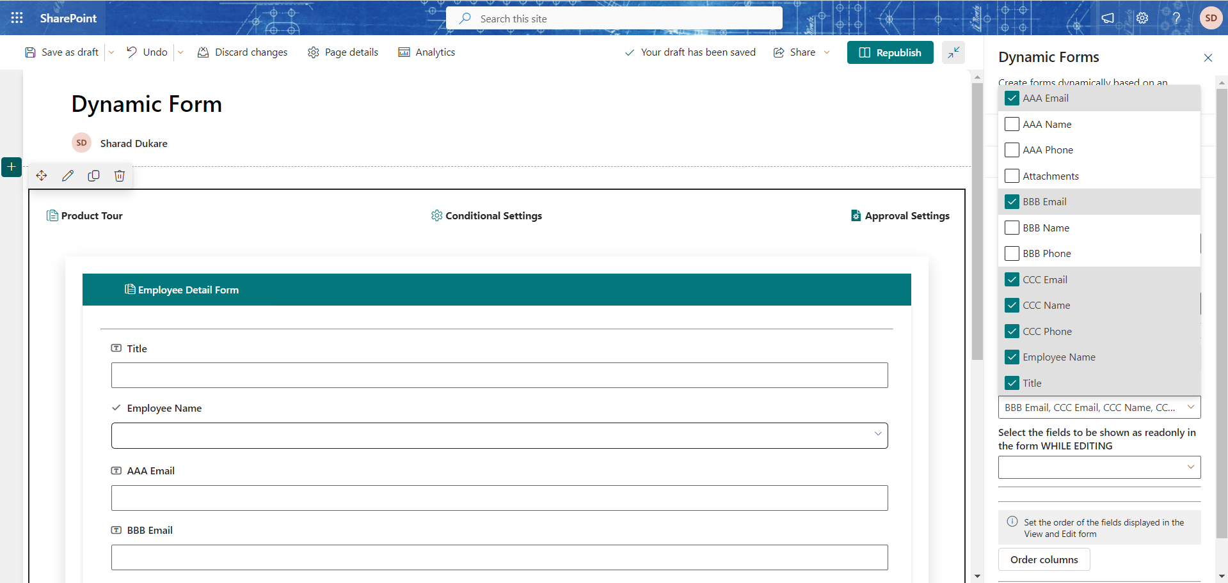Enable the AAA Name field
1228x583 pixels.
[x=1012, y=124]
